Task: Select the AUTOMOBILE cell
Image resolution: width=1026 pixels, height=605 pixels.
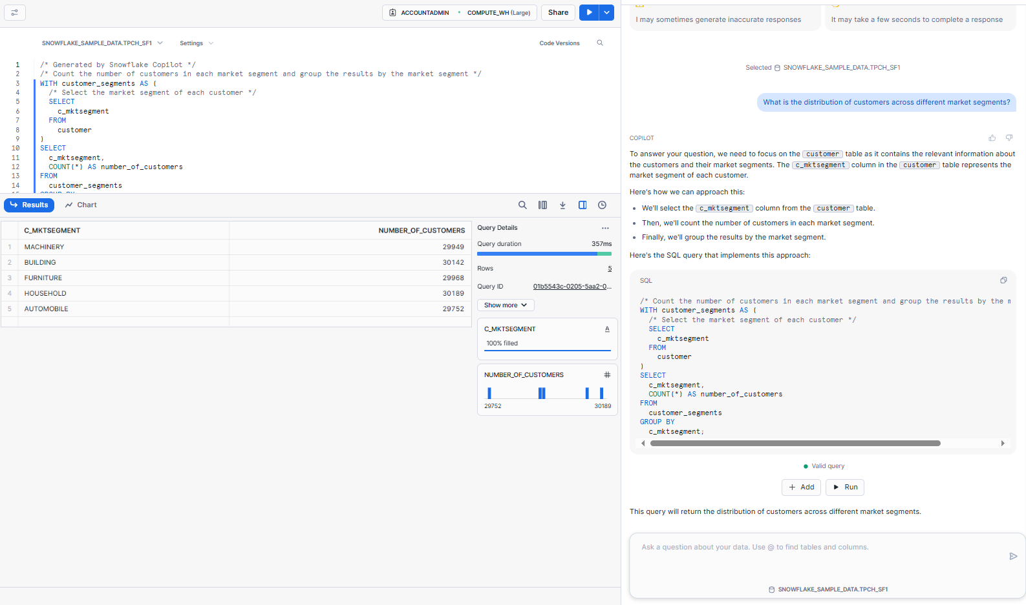Action: [123, 309]
